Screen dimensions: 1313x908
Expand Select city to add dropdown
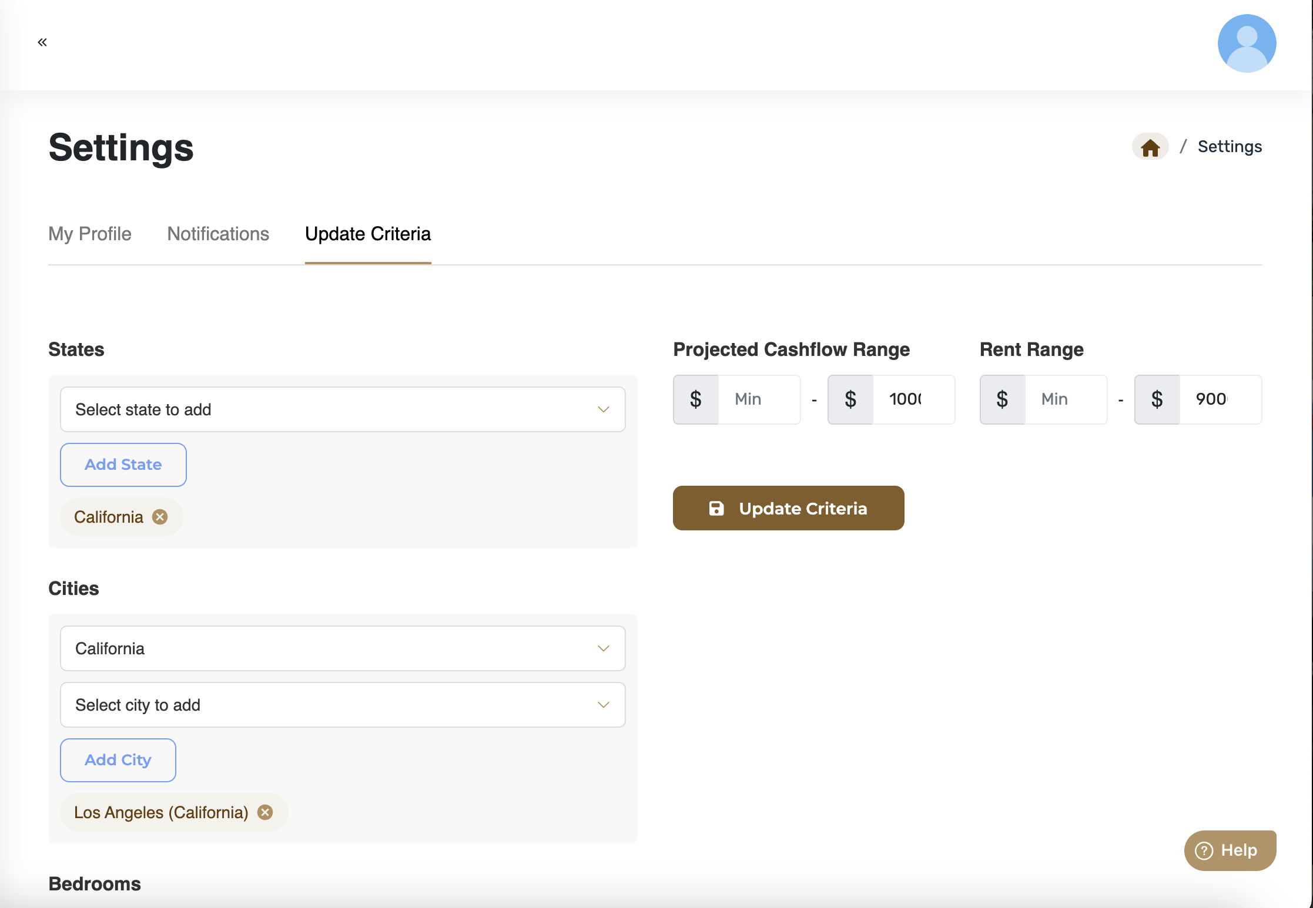tap(343, 705)
